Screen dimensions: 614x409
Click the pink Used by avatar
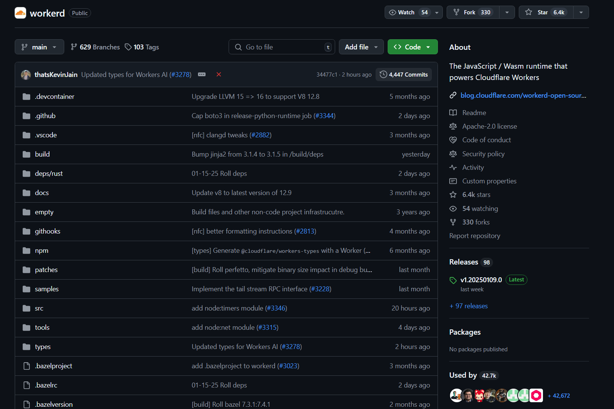click(x=536, y=395)
